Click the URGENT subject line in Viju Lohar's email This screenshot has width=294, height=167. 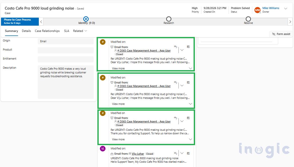(x=144, y=158)
